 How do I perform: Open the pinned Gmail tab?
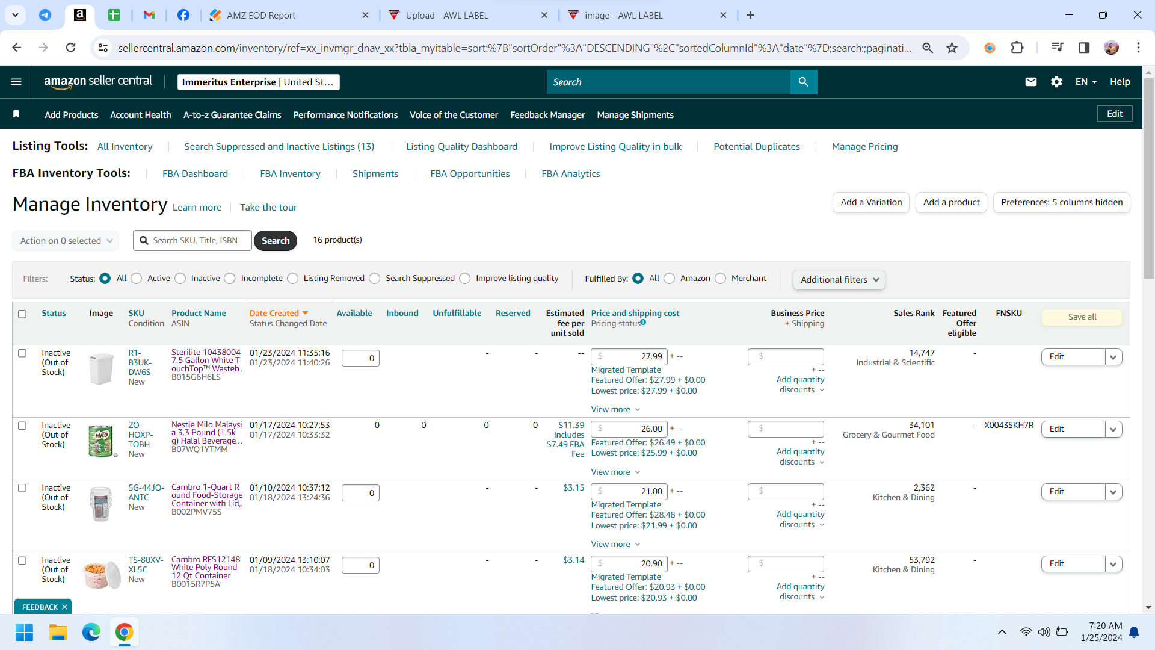tap(149, 15)
